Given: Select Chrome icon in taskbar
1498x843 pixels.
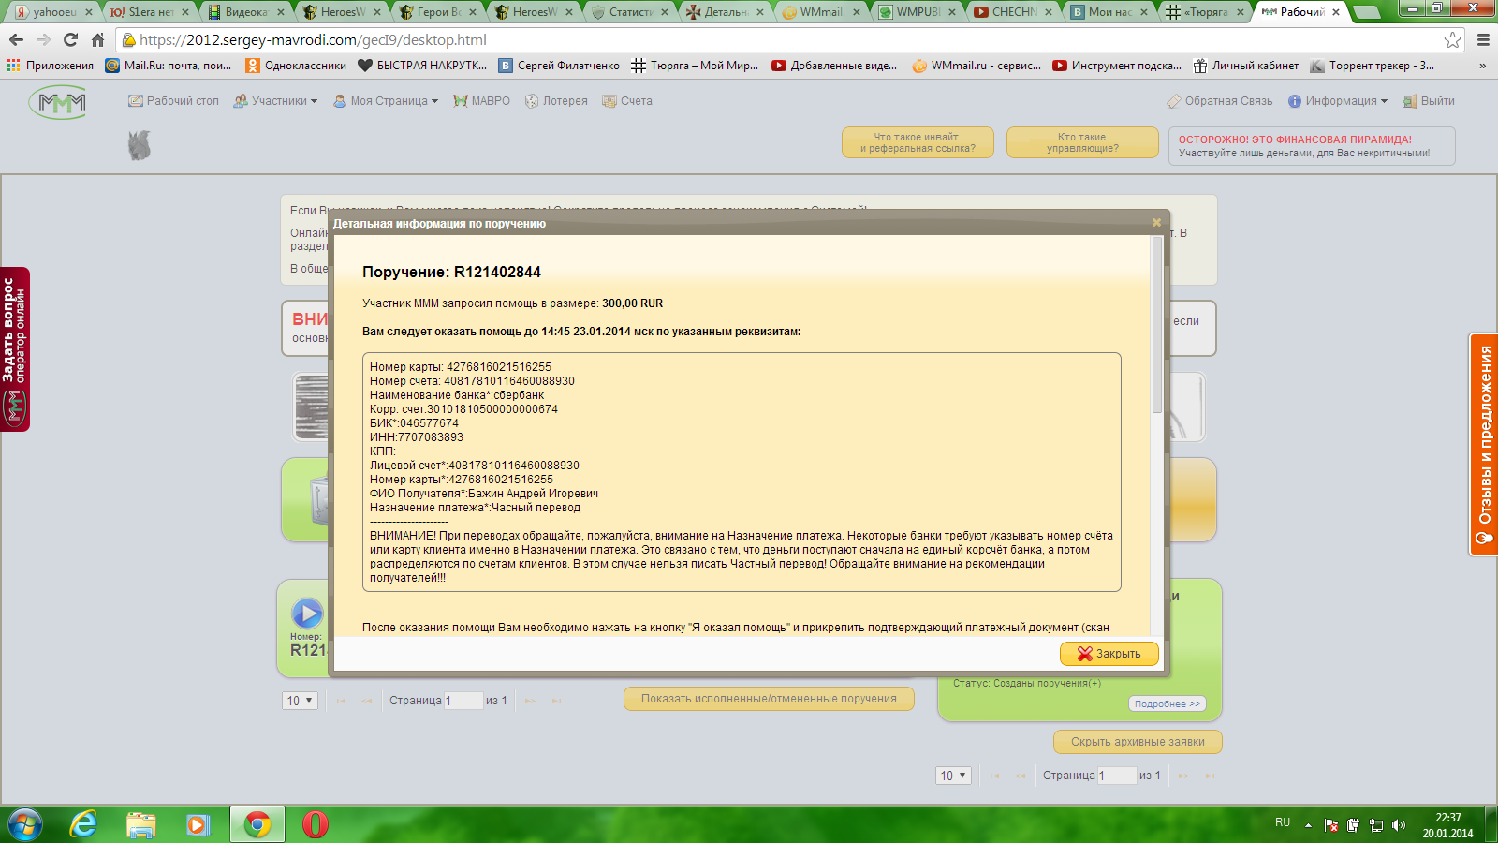Looking at the screenshot, I should 257,824.
